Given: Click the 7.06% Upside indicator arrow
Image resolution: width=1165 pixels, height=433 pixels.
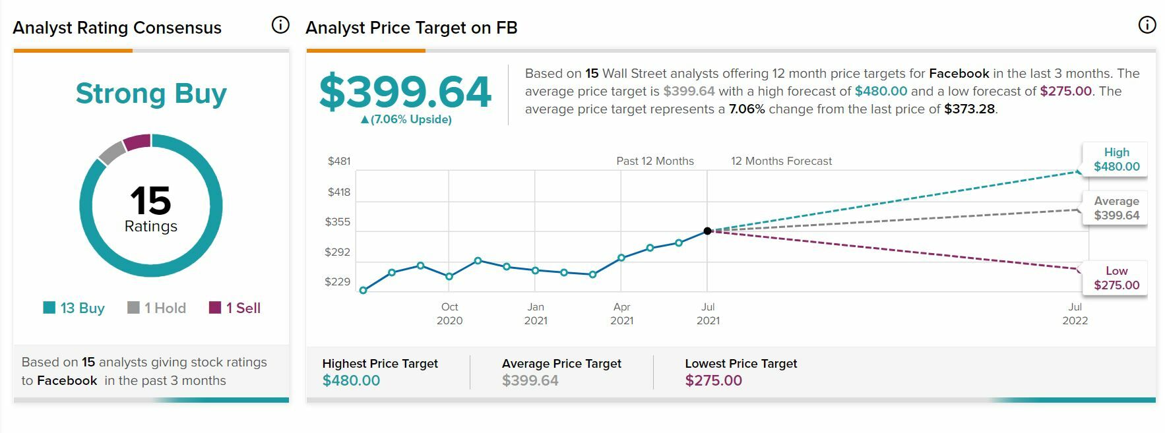Looking at the screenshot, I should 365,120.
